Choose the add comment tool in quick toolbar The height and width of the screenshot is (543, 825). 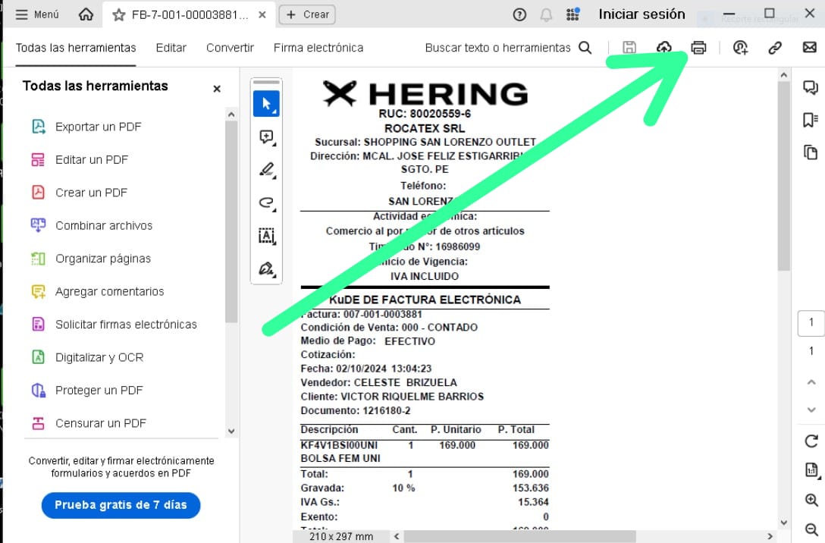[x=266, y=137]
